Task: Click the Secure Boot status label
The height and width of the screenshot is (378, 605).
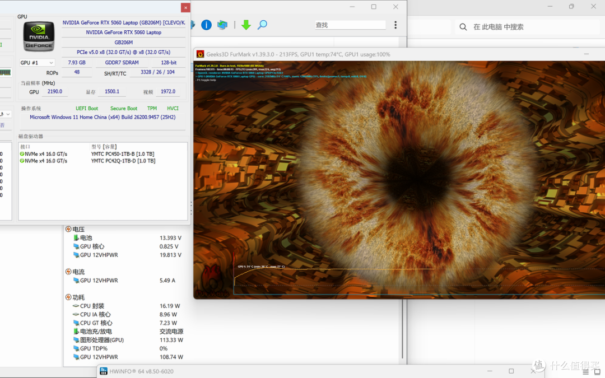Action: (123, 109)
